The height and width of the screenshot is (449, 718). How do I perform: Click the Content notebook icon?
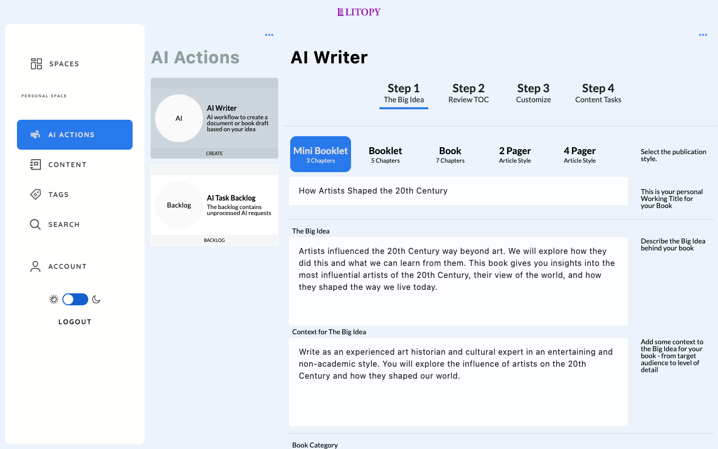35,165
